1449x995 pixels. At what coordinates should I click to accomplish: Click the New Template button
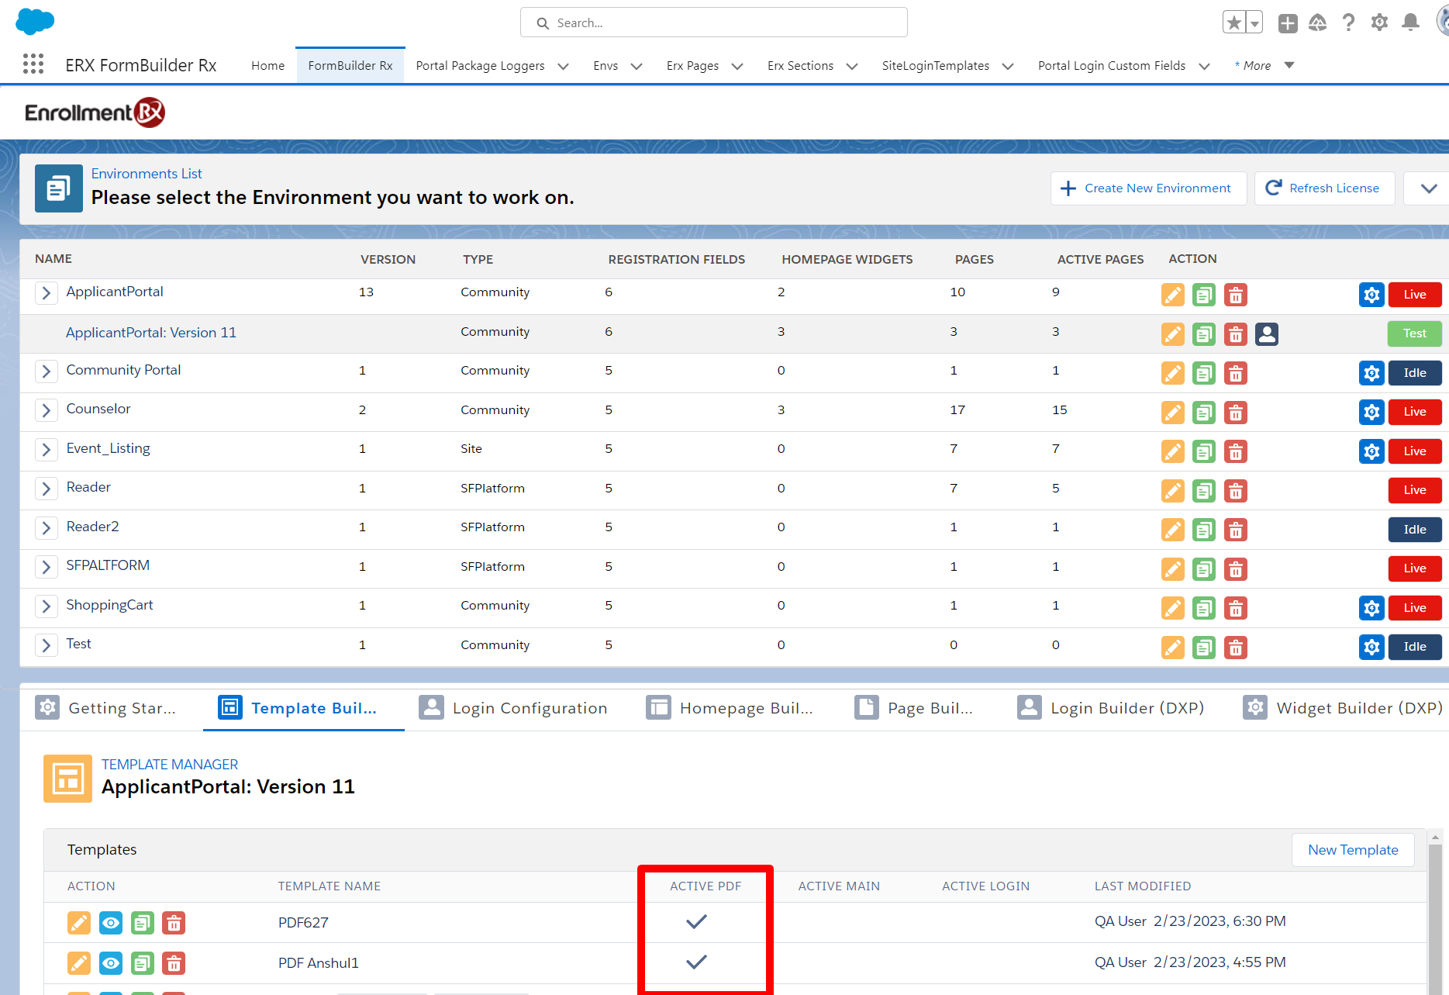(1352, 850)
